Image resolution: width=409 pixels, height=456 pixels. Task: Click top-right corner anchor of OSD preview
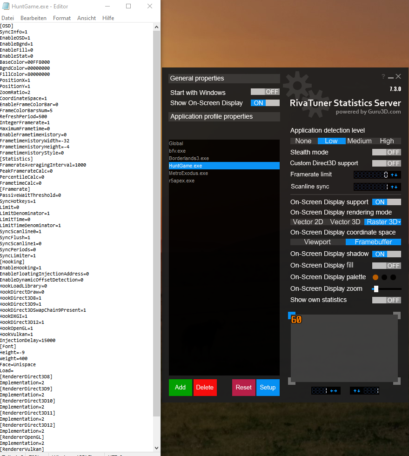tap(397, 315)
